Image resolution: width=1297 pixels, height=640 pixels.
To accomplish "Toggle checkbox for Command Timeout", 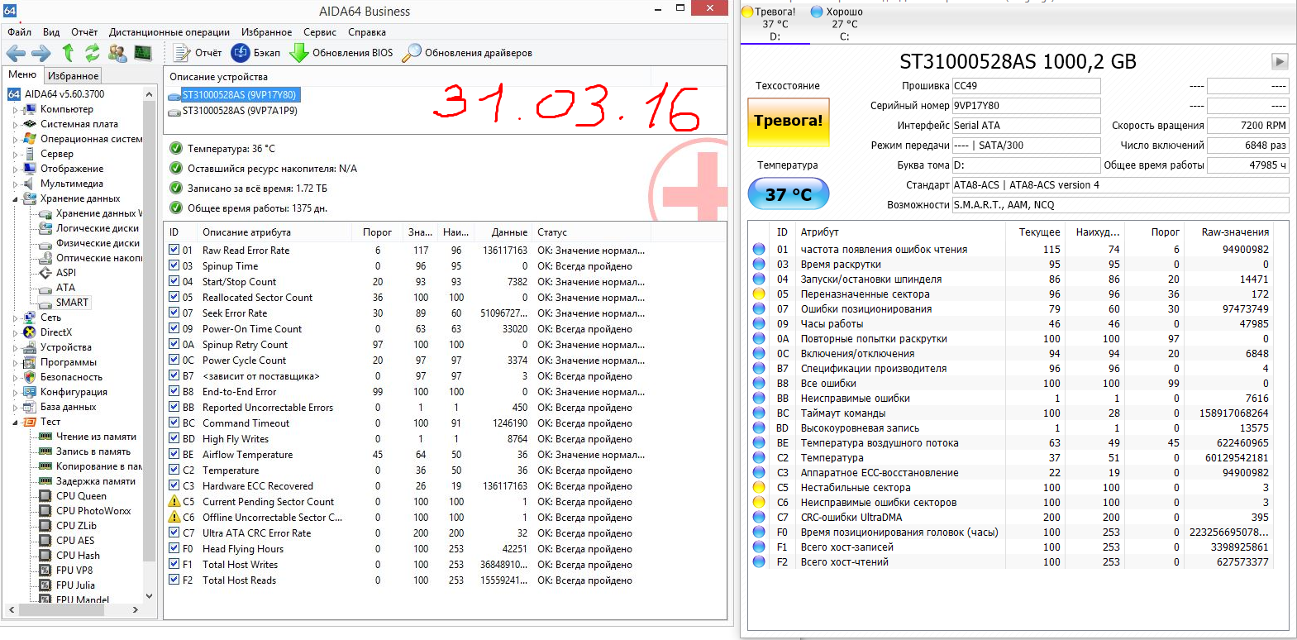I will coord(174,423).
